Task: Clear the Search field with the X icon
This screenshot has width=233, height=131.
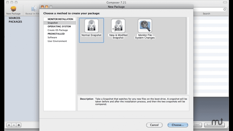Action: [x=225, y=9]
